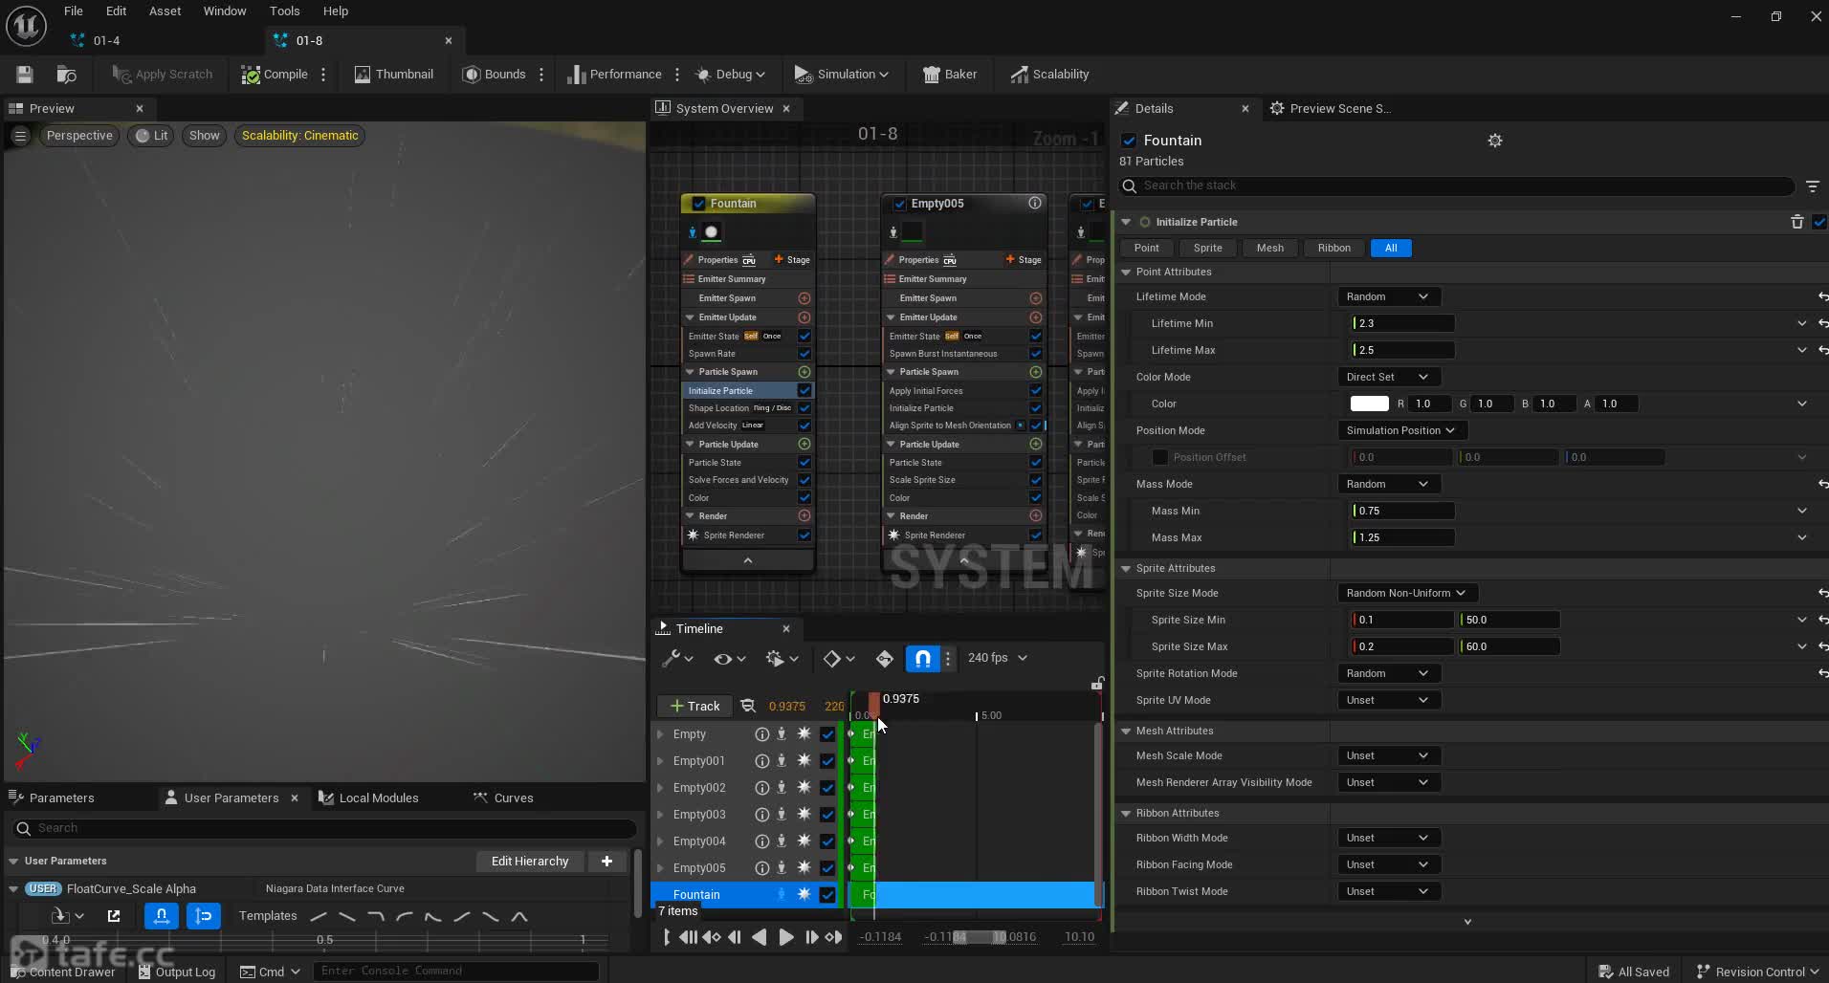Open the Thumbnail tool

tap(394, 74)
